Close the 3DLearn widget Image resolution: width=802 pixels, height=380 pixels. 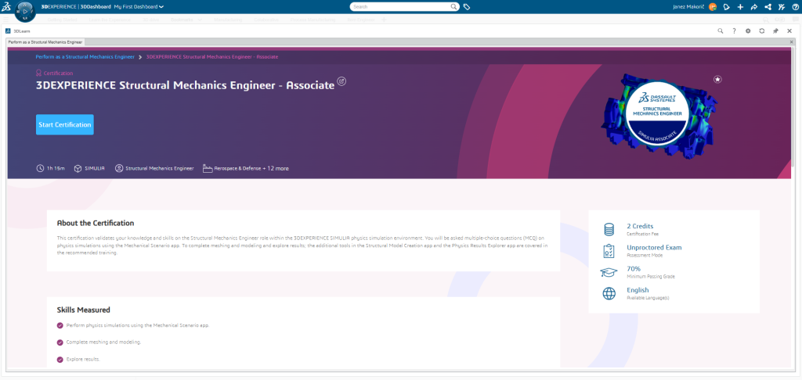tap(789, 31)
